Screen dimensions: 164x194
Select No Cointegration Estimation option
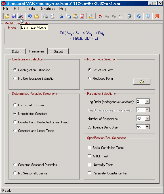(x=34, y=79)
